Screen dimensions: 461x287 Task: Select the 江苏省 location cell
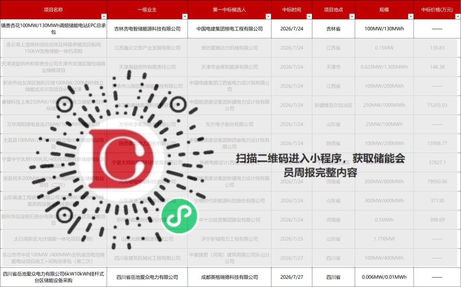point(333,48)
